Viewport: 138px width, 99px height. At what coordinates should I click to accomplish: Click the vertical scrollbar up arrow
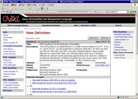pos(137,15)
